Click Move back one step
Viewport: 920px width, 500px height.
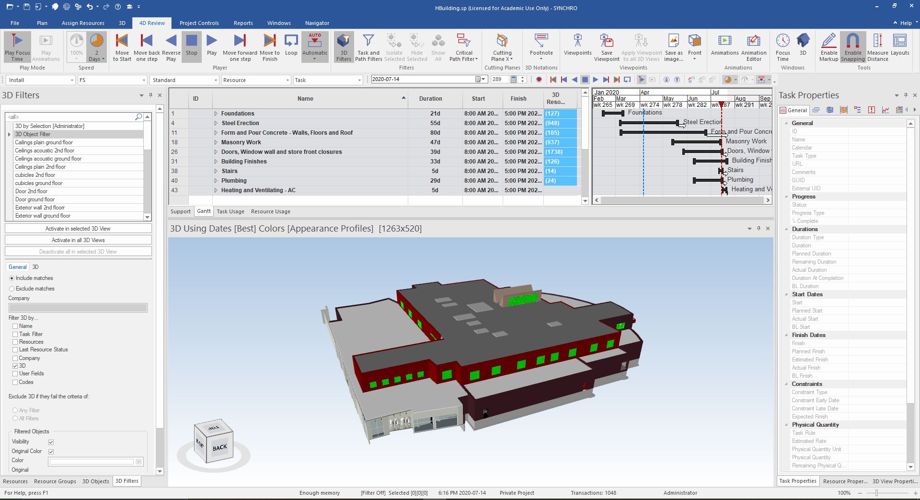tap(147, 47)
